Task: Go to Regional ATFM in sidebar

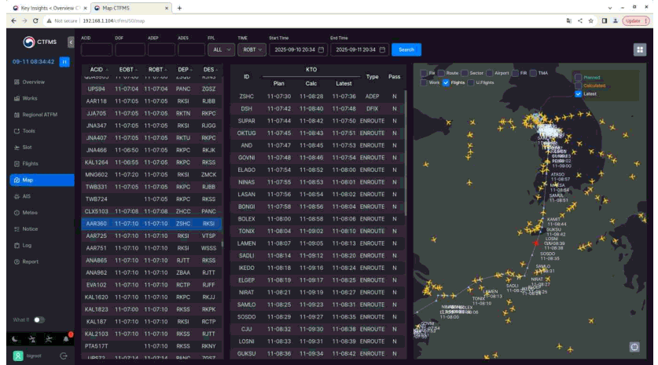Action: click(42, 115)
